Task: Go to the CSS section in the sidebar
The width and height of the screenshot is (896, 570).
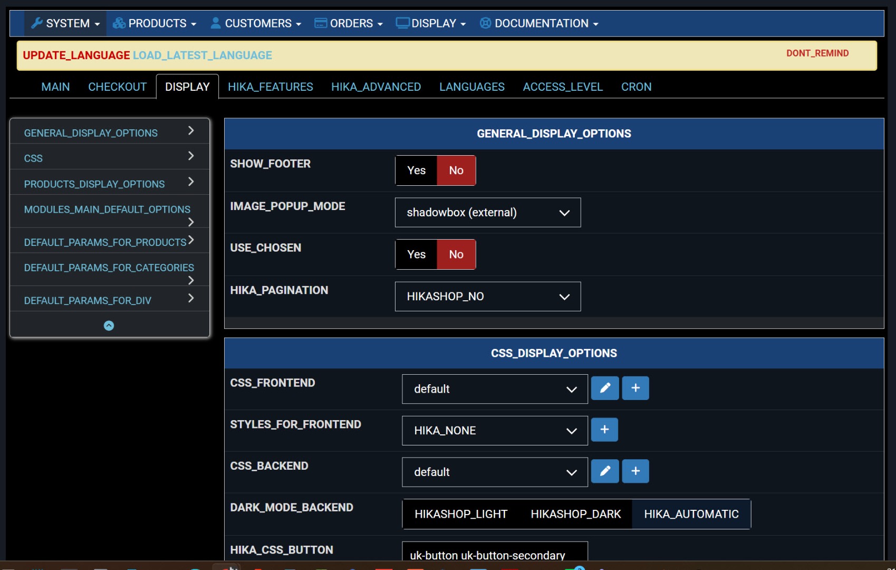Action: point(110,157)
